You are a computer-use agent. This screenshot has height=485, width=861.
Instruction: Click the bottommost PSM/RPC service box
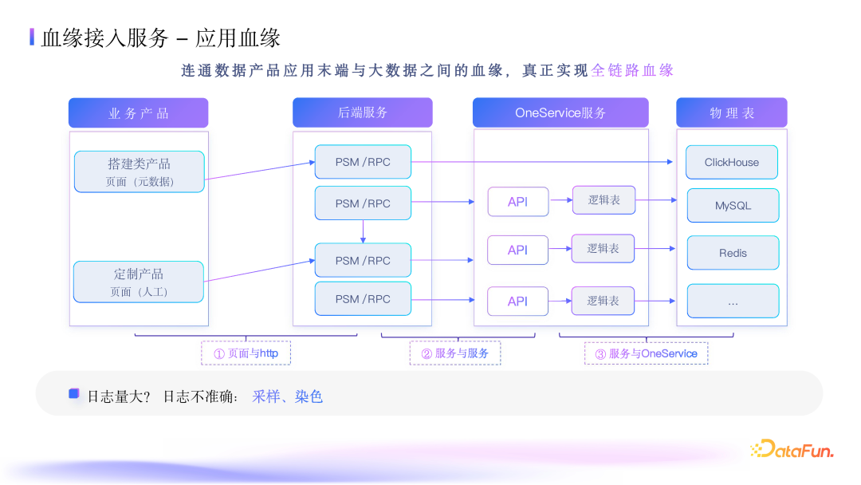click(363, 298)
